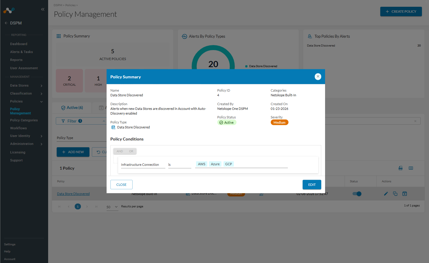Collapse the sidebar with double-chevron icon
The height and width of the screenshot is (263, 429).
coord(43,9)
